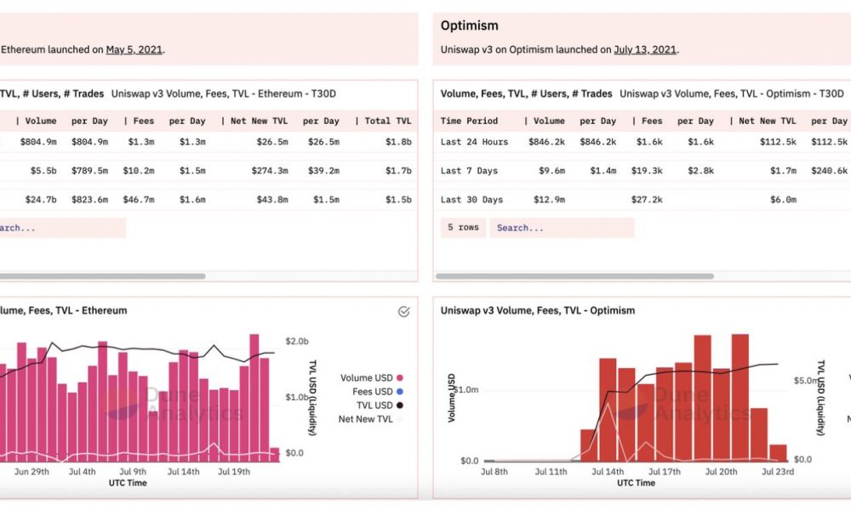Click the Uniswap v3 Volume, Fees, TVL - Optimism chart title

pos(537,310)
